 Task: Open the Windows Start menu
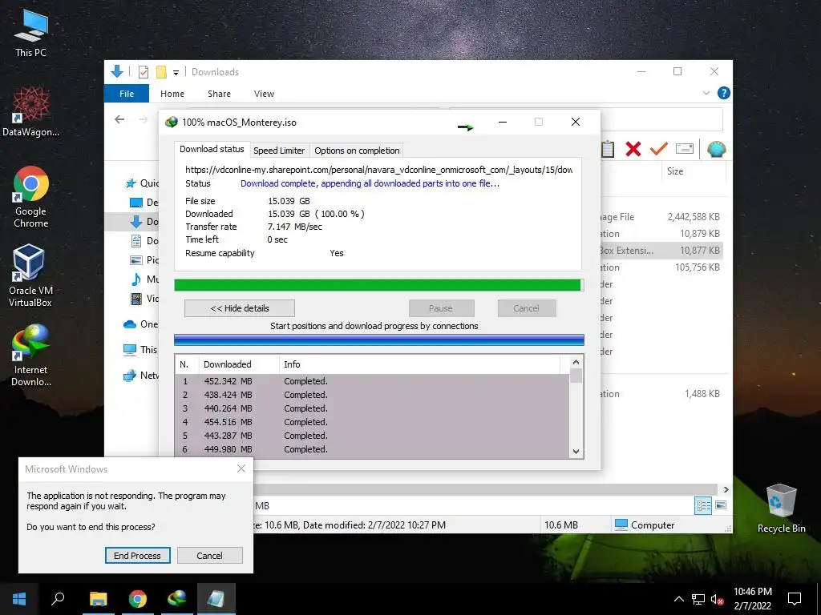tap(19, 599)
